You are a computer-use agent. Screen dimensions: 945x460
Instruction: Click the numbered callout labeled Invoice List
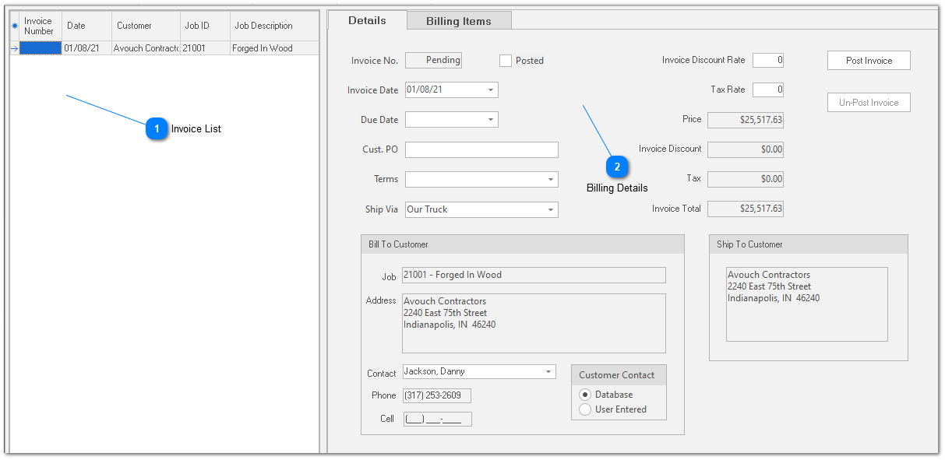(x=155, y=128)
